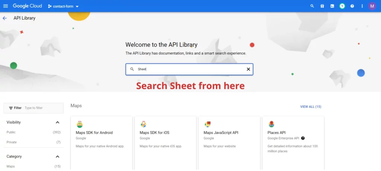This screenshot has height=171, width=381.
Task: Activate the Cloud Shell icon
Action: point(332,6)
